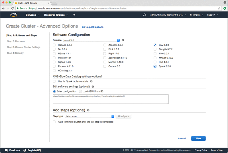Enable the Tez 0.8.4 checkbox
The height and width of the screenshot is (153, 228).
[54, 49]
